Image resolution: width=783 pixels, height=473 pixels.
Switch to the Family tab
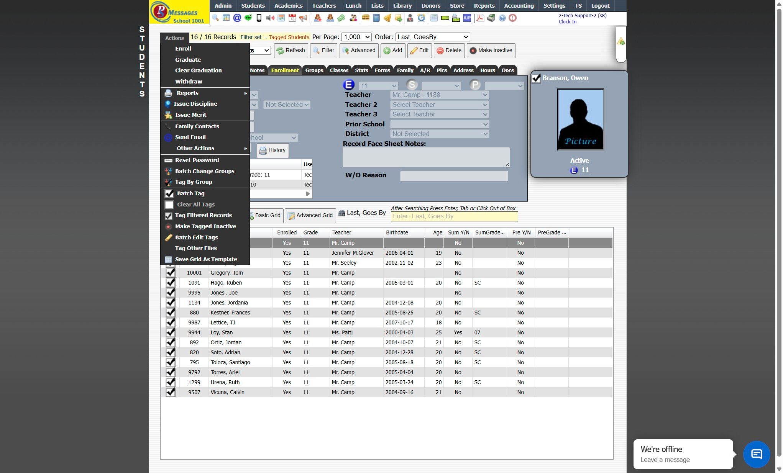click(x=405, y=70)
